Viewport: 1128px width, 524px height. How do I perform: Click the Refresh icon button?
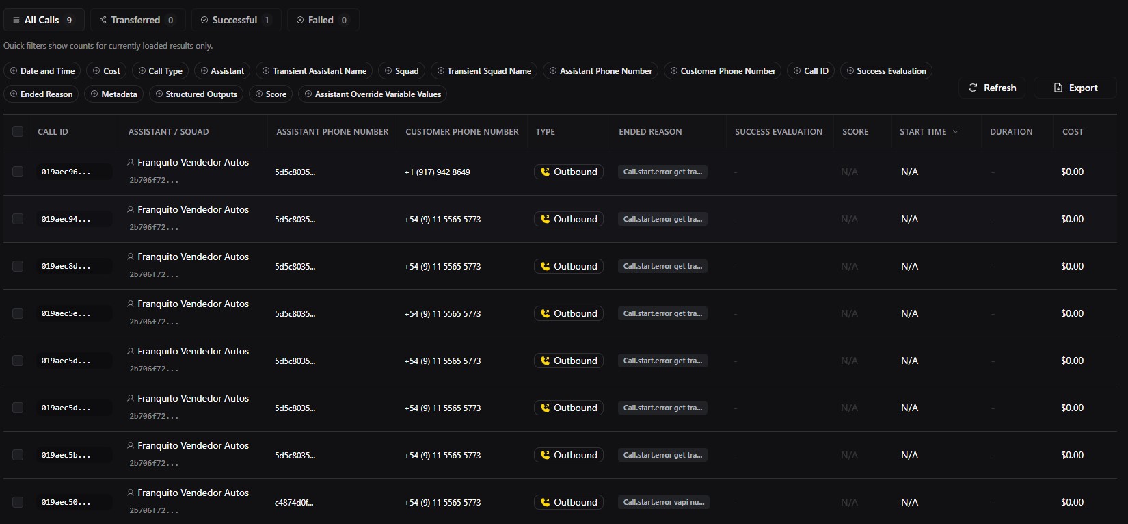tap(973, 88)
